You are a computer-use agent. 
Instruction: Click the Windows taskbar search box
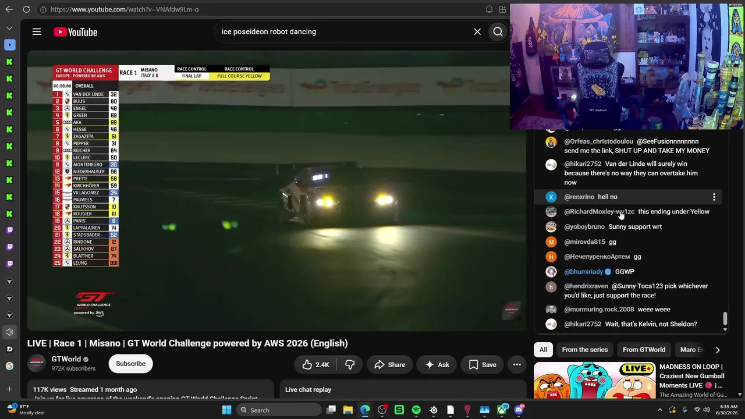[x=279, y=410]
